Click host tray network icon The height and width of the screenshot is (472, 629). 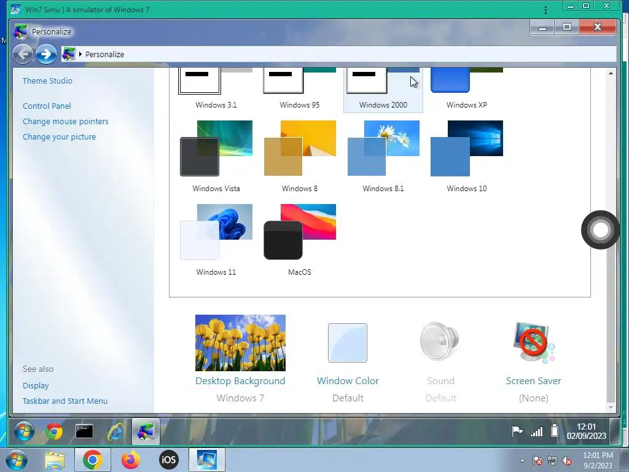[x=552, y=461]
